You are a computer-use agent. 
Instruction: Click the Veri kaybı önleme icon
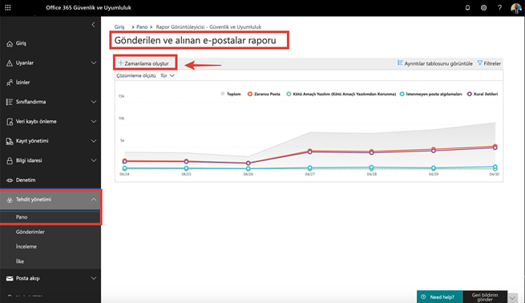10,122
